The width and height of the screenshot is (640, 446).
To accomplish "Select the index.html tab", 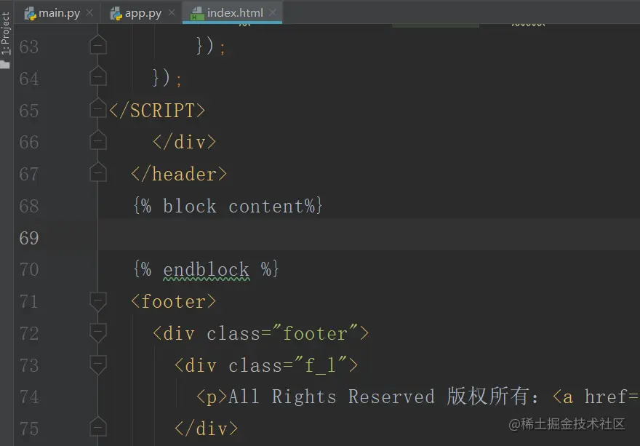I will click(232, 12).
